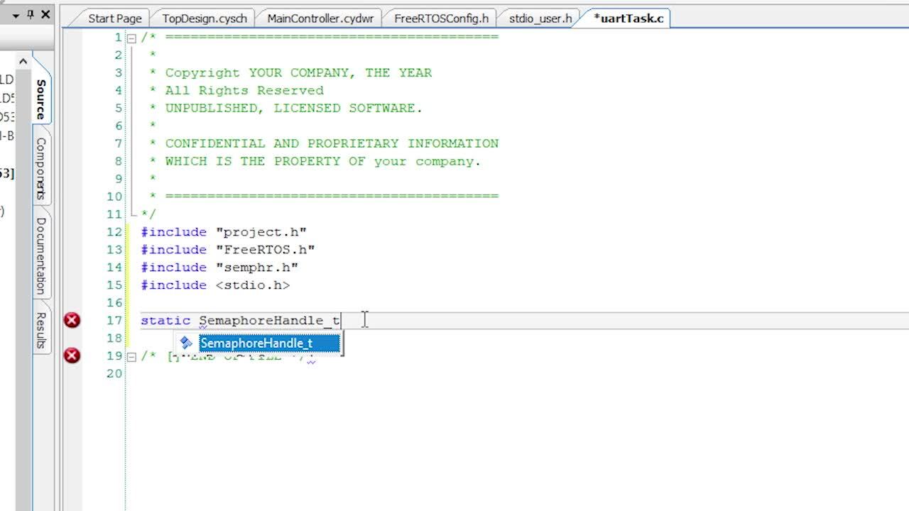Viewport: 909px width, 511px height.
Task: Click the autocomplete suggestion type icon
Action: pos(186,344)
